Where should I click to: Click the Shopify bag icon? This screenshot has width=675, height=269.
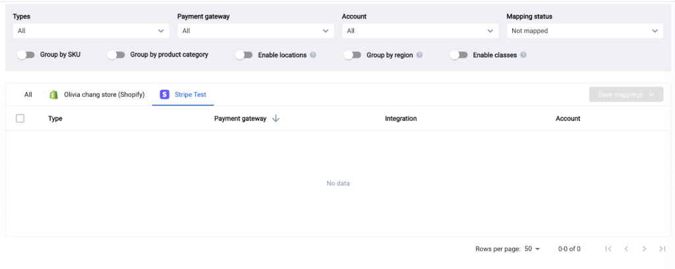point(54,95)
